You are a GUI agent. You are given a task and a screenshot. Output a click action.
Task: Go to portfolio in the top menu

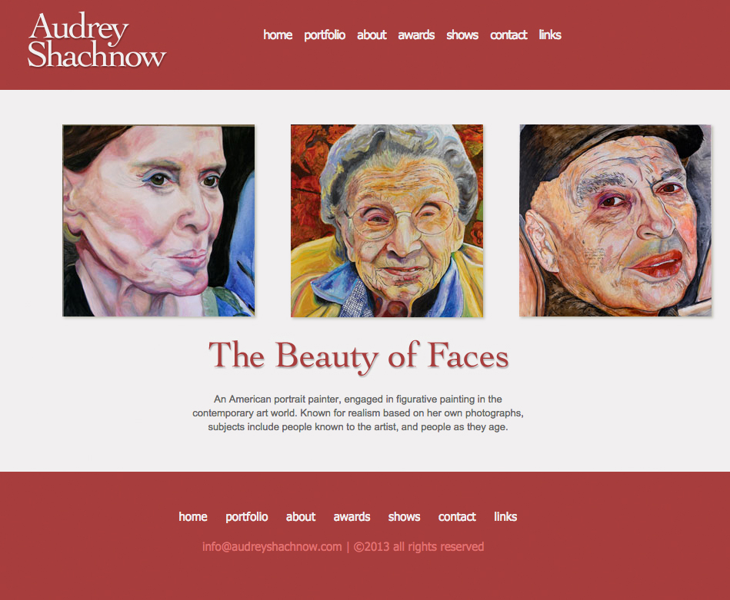(x=325, y=35)
